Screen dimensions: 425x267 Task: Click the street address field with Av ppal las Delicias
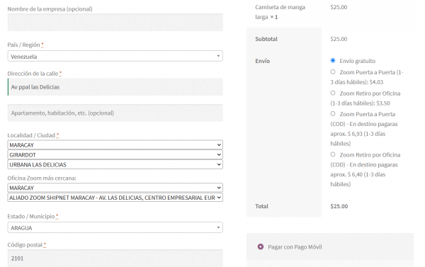click(x=115, y=87)
